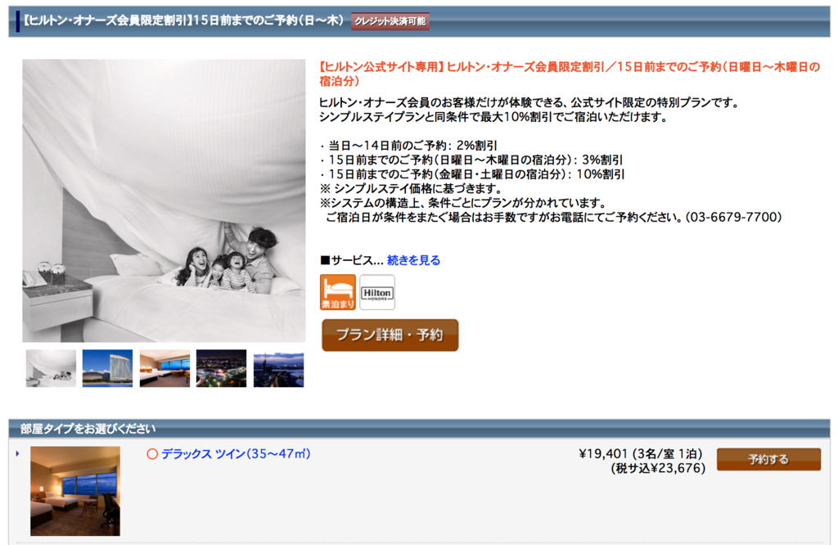Click the ¥19,401 (3名/室 1泊) price
This screenshot has height=545, width=838.
[x=640, y=454]
